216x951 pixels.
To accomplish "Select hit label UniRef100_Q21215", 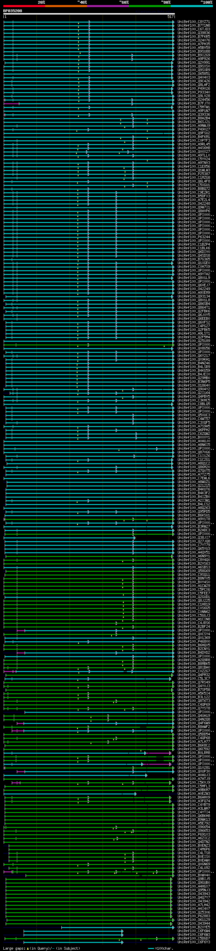I will [194, 485].
